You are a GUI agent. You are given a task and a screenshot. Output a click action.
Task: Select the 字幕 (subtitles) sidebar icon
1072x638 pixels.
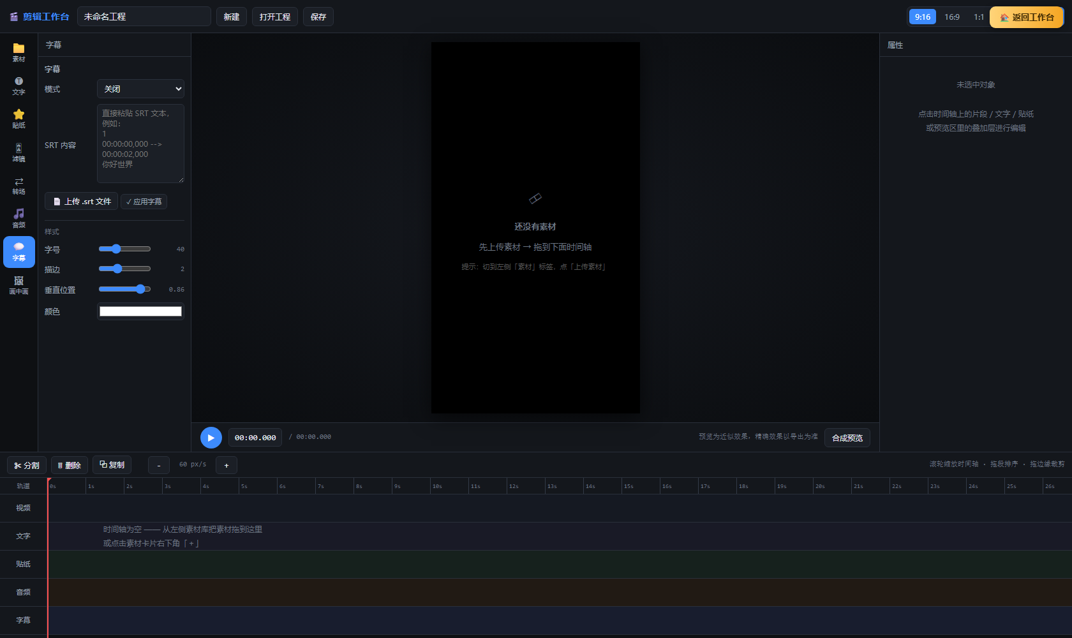coord(19,252)
